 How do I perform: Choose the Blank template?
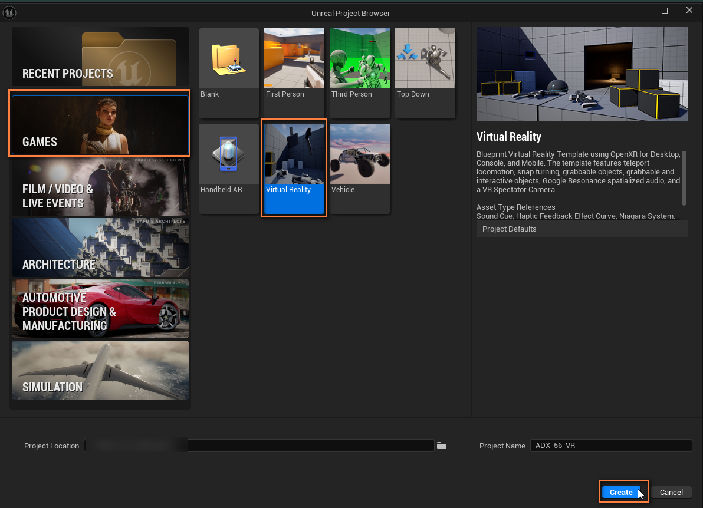[x=229, y=73]
